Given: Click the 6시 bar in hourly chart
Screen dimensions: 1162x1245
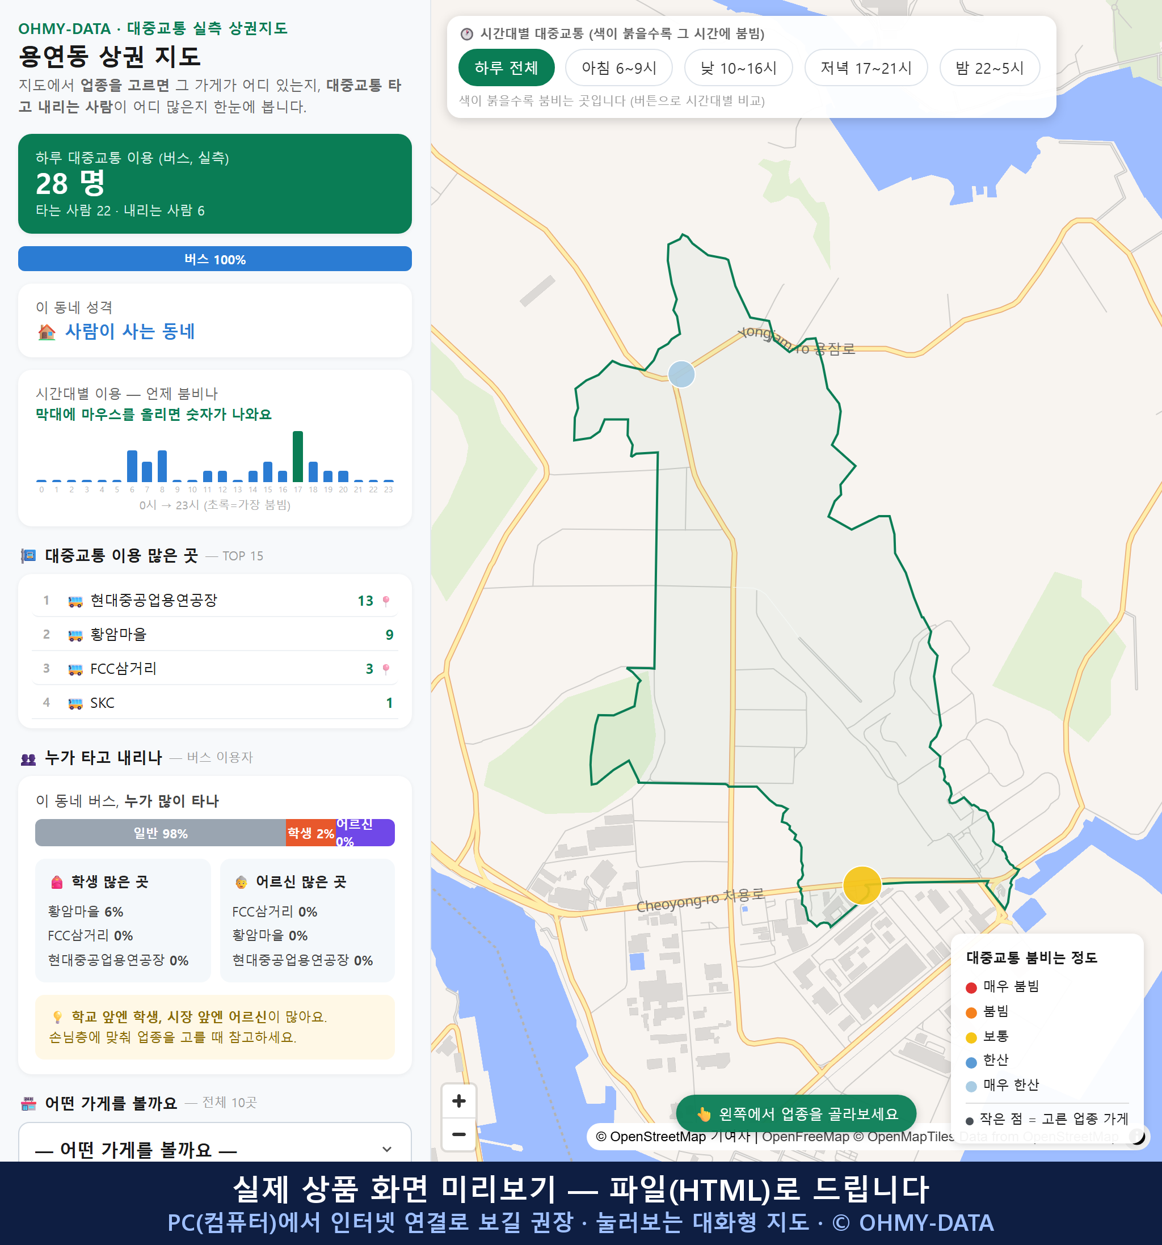Looking at the screenshot, I should [x=132, y=466].
